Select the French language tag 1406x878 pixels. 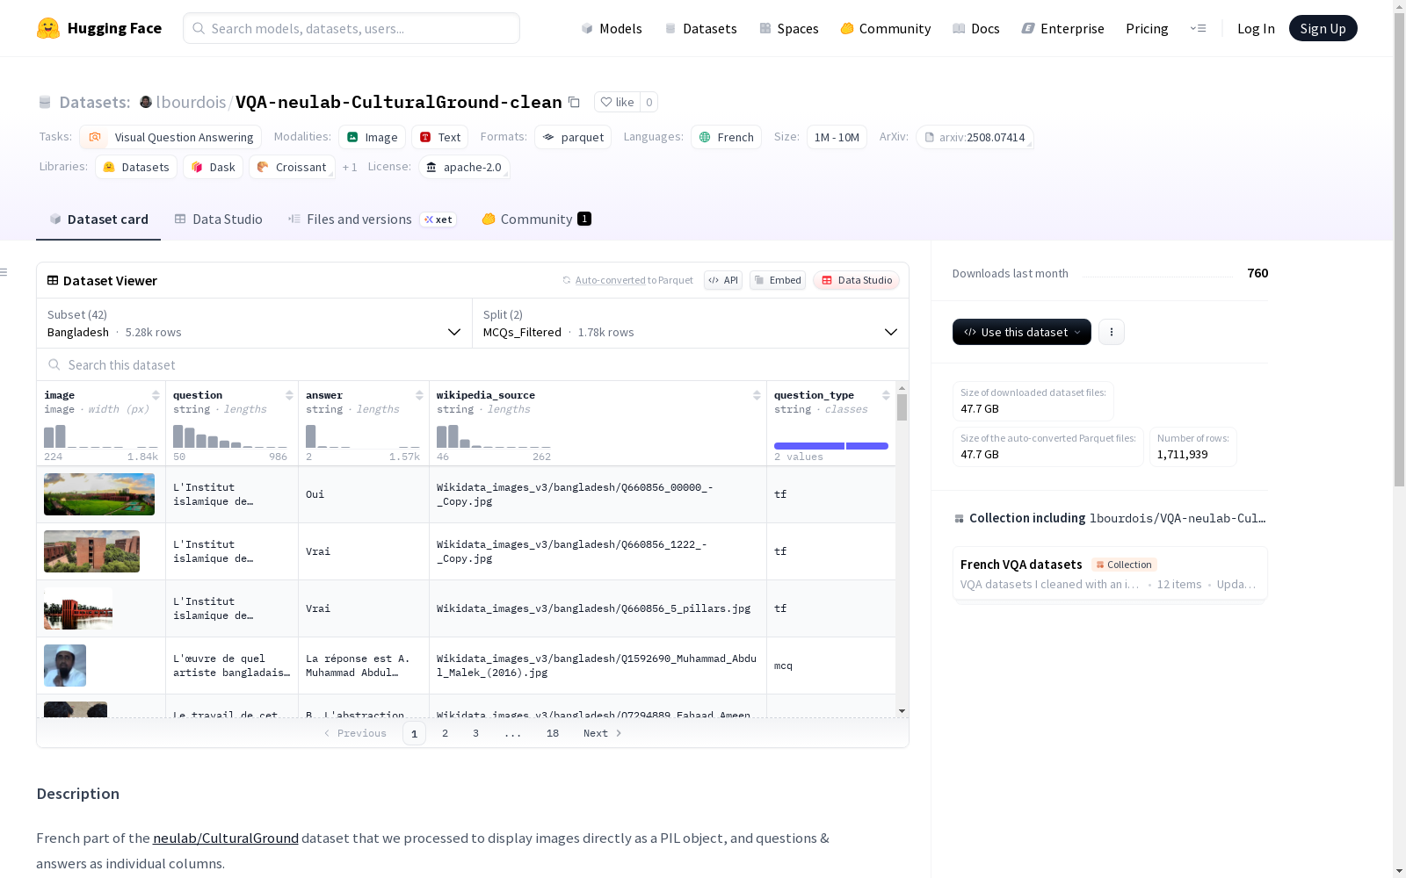(x=726, y=137)
